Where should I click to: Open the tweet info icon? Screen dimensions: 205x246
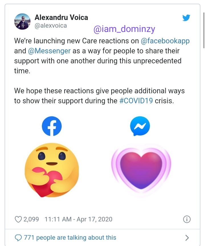click(x=187, y=219)
